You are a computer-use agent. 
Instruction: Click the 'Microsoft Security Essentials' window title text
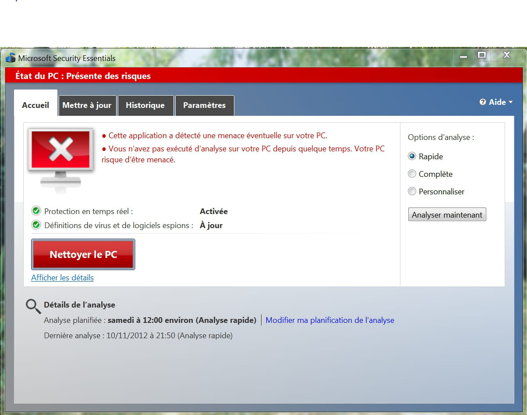[x=67, y=58]
